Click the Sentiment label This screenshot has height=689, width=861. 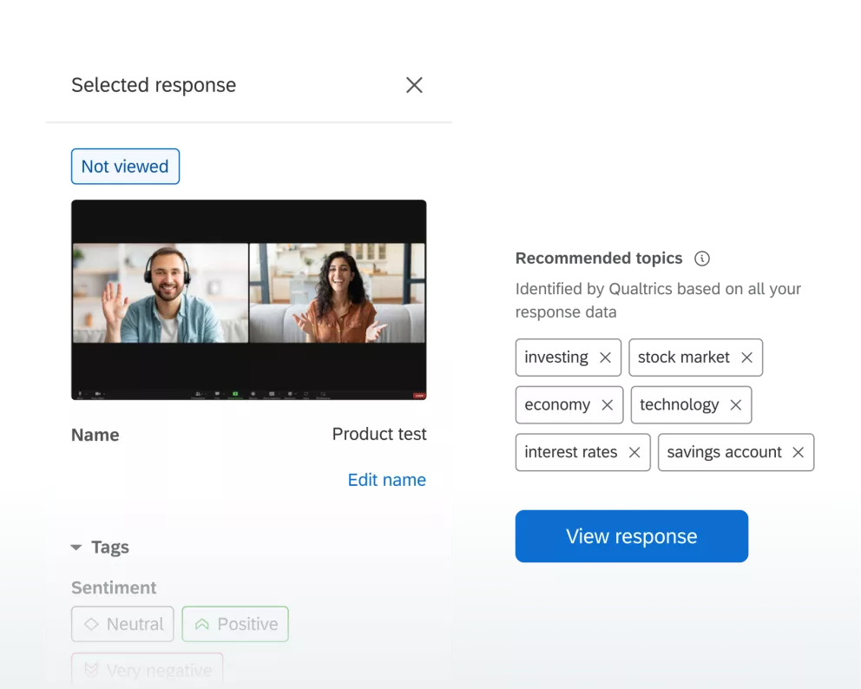tap(114, 587)
